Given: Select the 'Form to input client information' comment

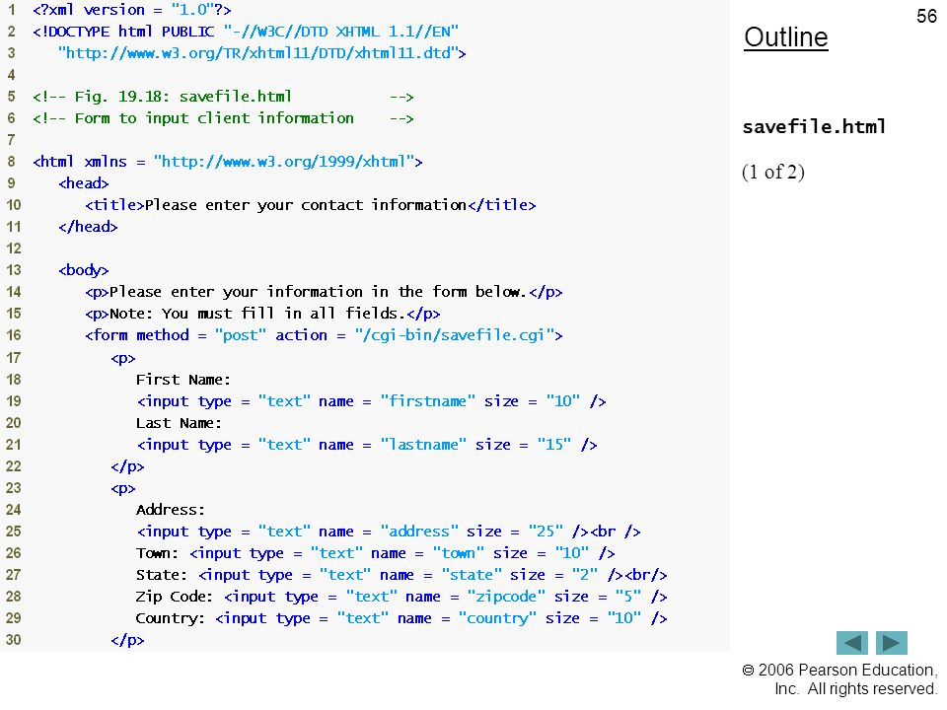Looking at the screenshot, I should 223,118.
